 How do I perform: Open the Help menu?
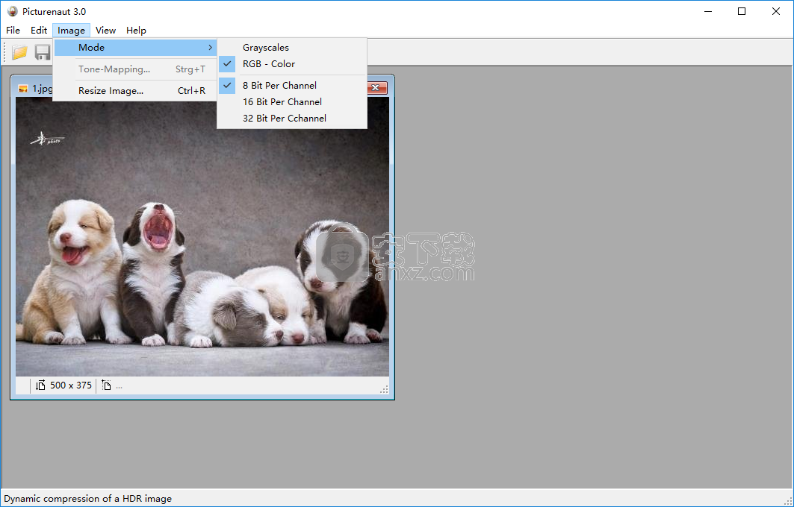(x=136, y=31)
